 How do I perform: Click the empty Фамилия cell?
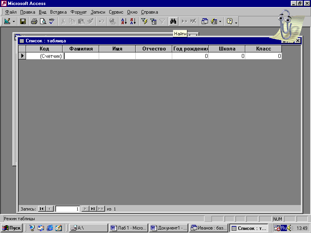click(81, 56)
